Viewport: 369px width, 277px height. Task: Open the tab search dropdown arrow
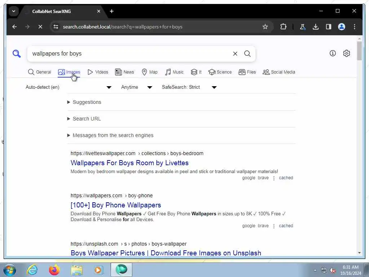click(14, 11)
